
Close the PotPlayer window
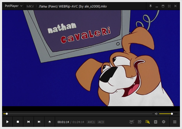tap(175, 6)
